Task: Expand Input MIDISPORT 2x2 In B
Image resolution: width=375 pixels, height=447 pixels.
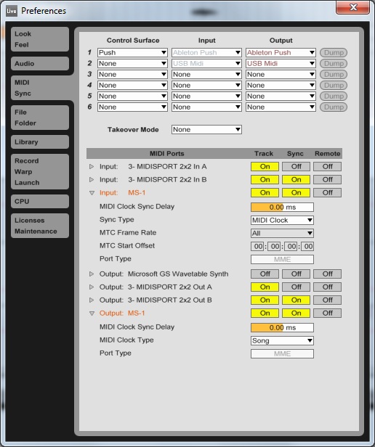Action: point(92,180)
